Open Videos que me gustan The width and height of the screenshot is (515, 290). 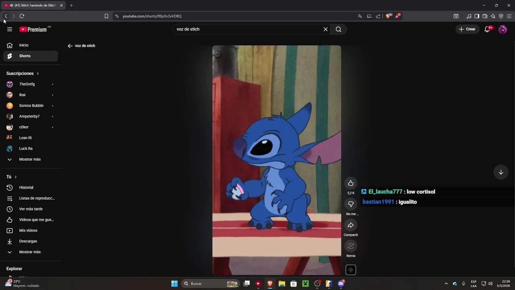[31, 220]
